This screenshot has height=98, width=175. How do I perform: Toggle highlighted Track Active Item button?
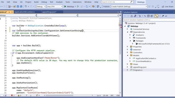point(156,16)
